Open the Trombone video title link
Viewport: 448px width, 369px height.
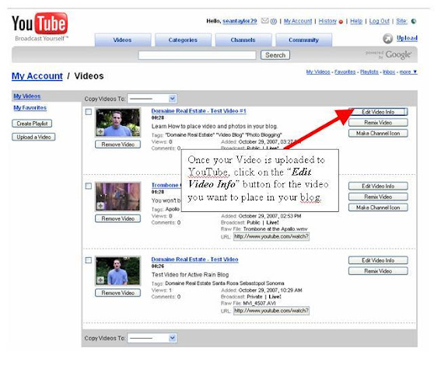click(x=166, y=185)
